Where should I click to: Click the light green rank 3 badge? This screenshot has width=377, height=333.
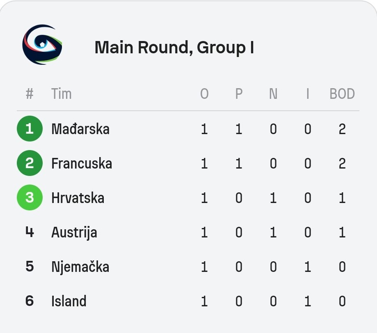click(x=30, y=197)
